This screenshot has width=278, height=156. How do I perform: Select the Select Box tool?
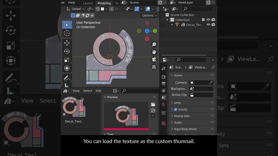click(x=67, y=25)
